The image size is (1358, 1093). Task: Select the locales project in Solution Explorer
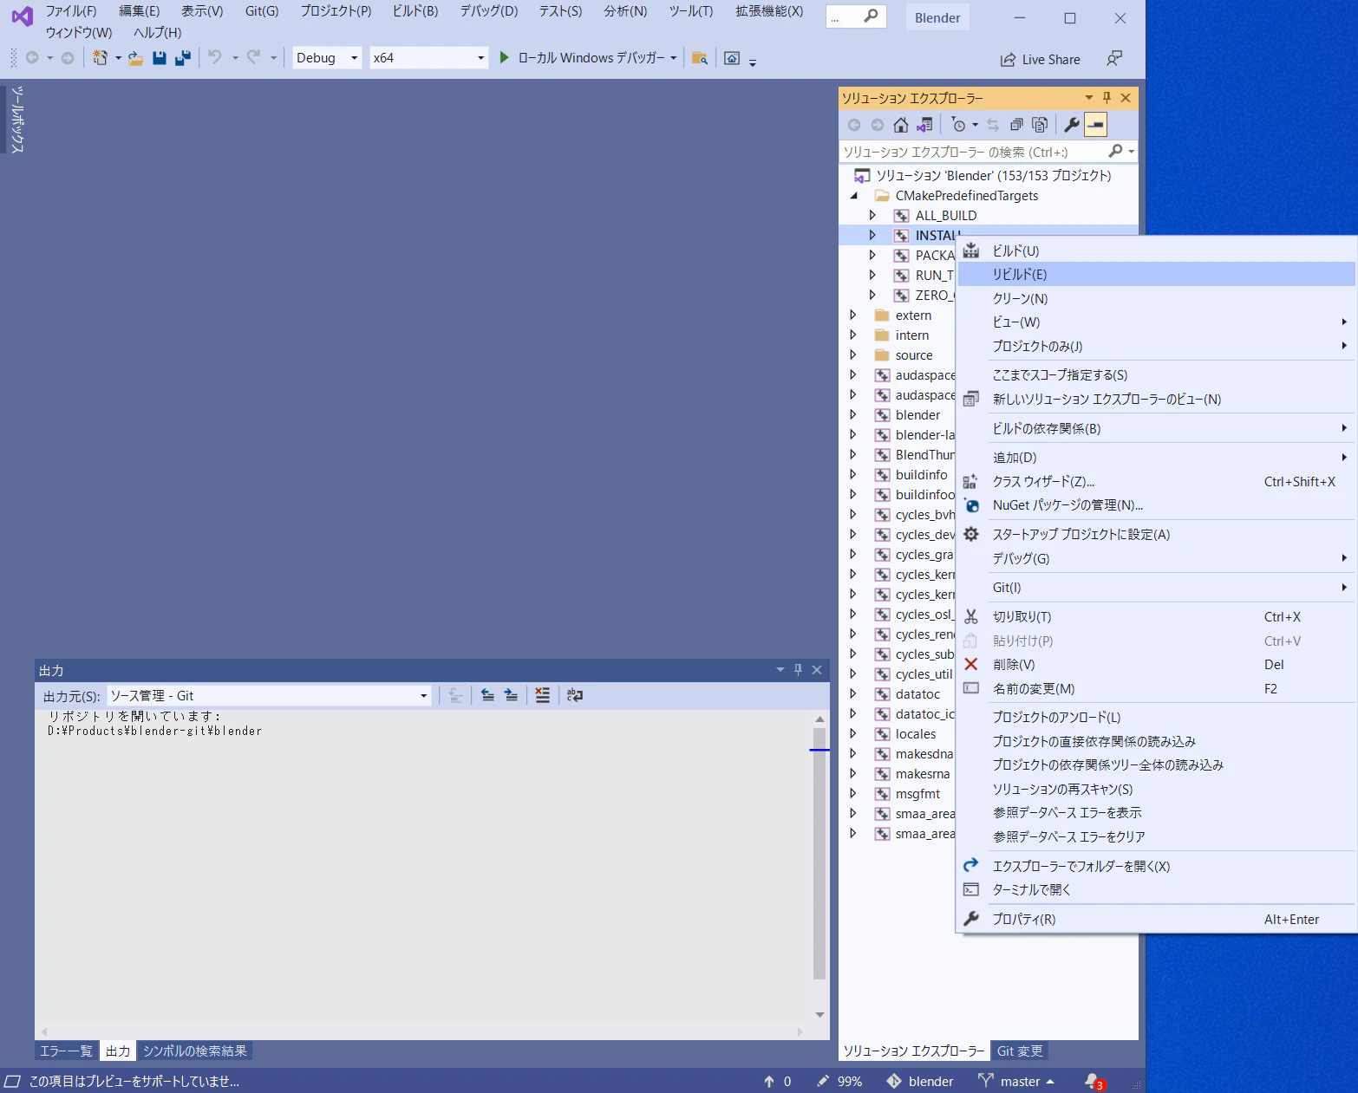tap(916, 734)
